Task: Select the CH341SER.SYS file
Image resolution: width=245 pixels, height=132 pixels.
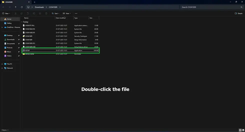Action: [x=60, y=43]
